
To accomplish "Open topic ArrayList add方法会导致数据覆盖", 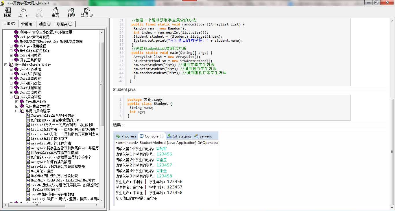I will tap(58, 166).
